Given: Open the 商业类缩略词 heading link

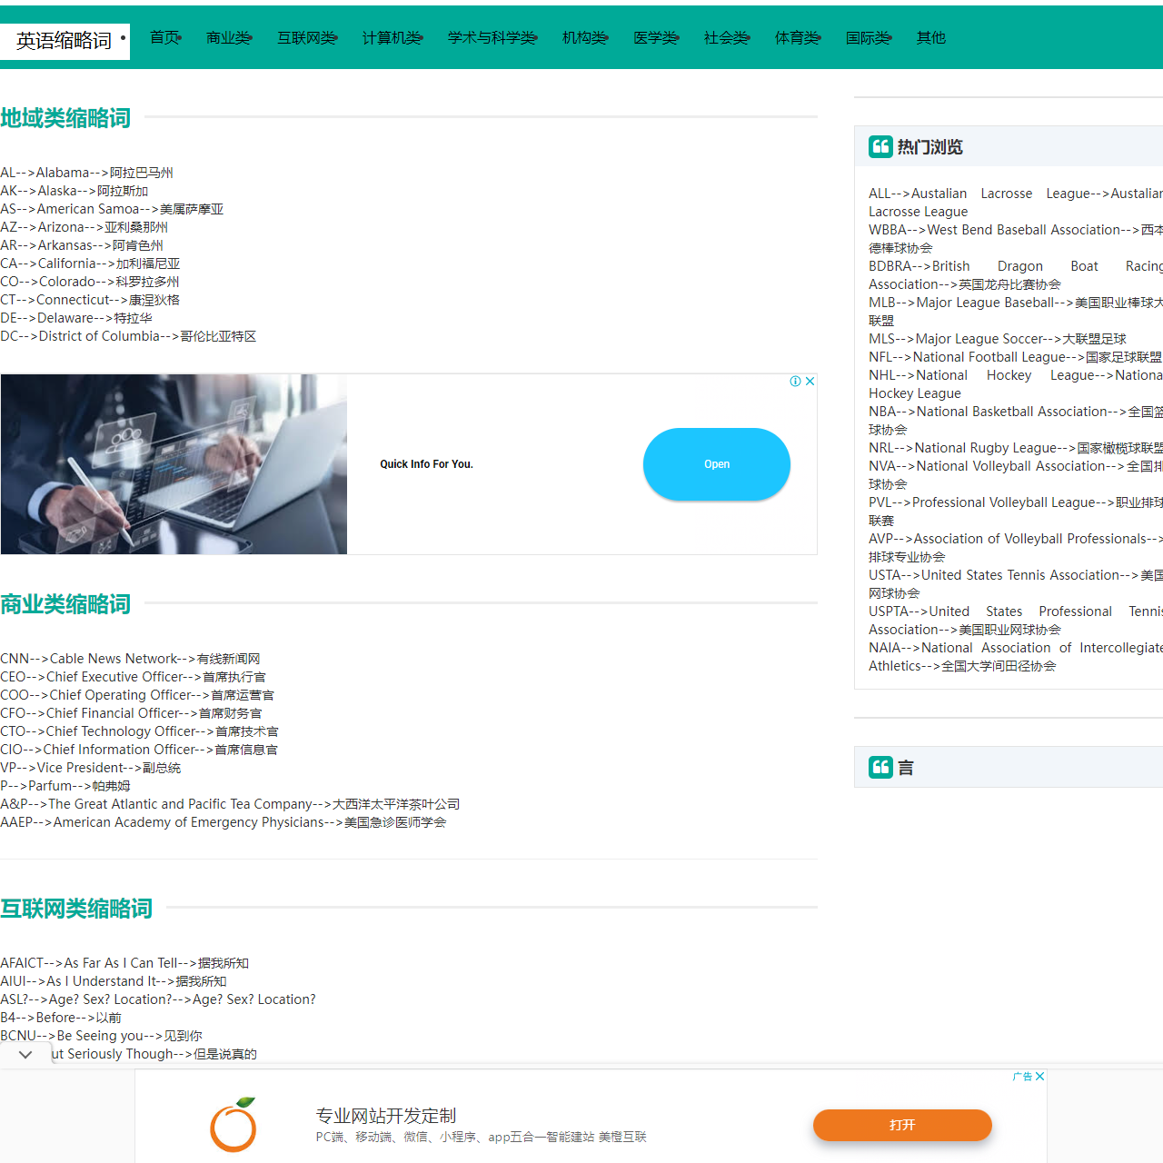Looking at the screenshot, I should (65, 604).
